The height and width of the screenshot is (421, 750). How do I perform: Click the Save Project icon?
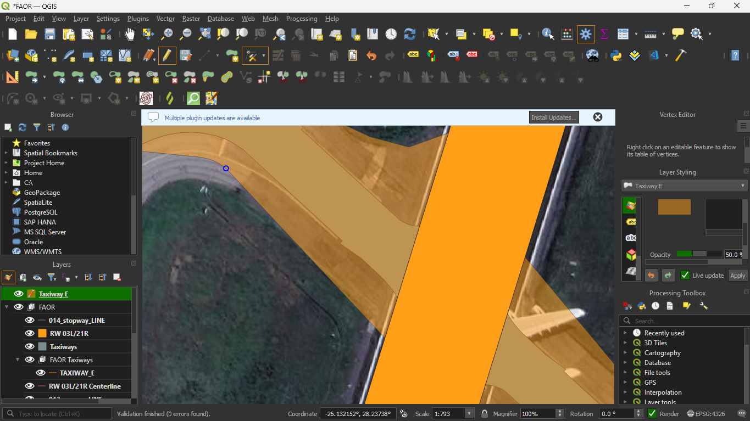coord(49,34)
